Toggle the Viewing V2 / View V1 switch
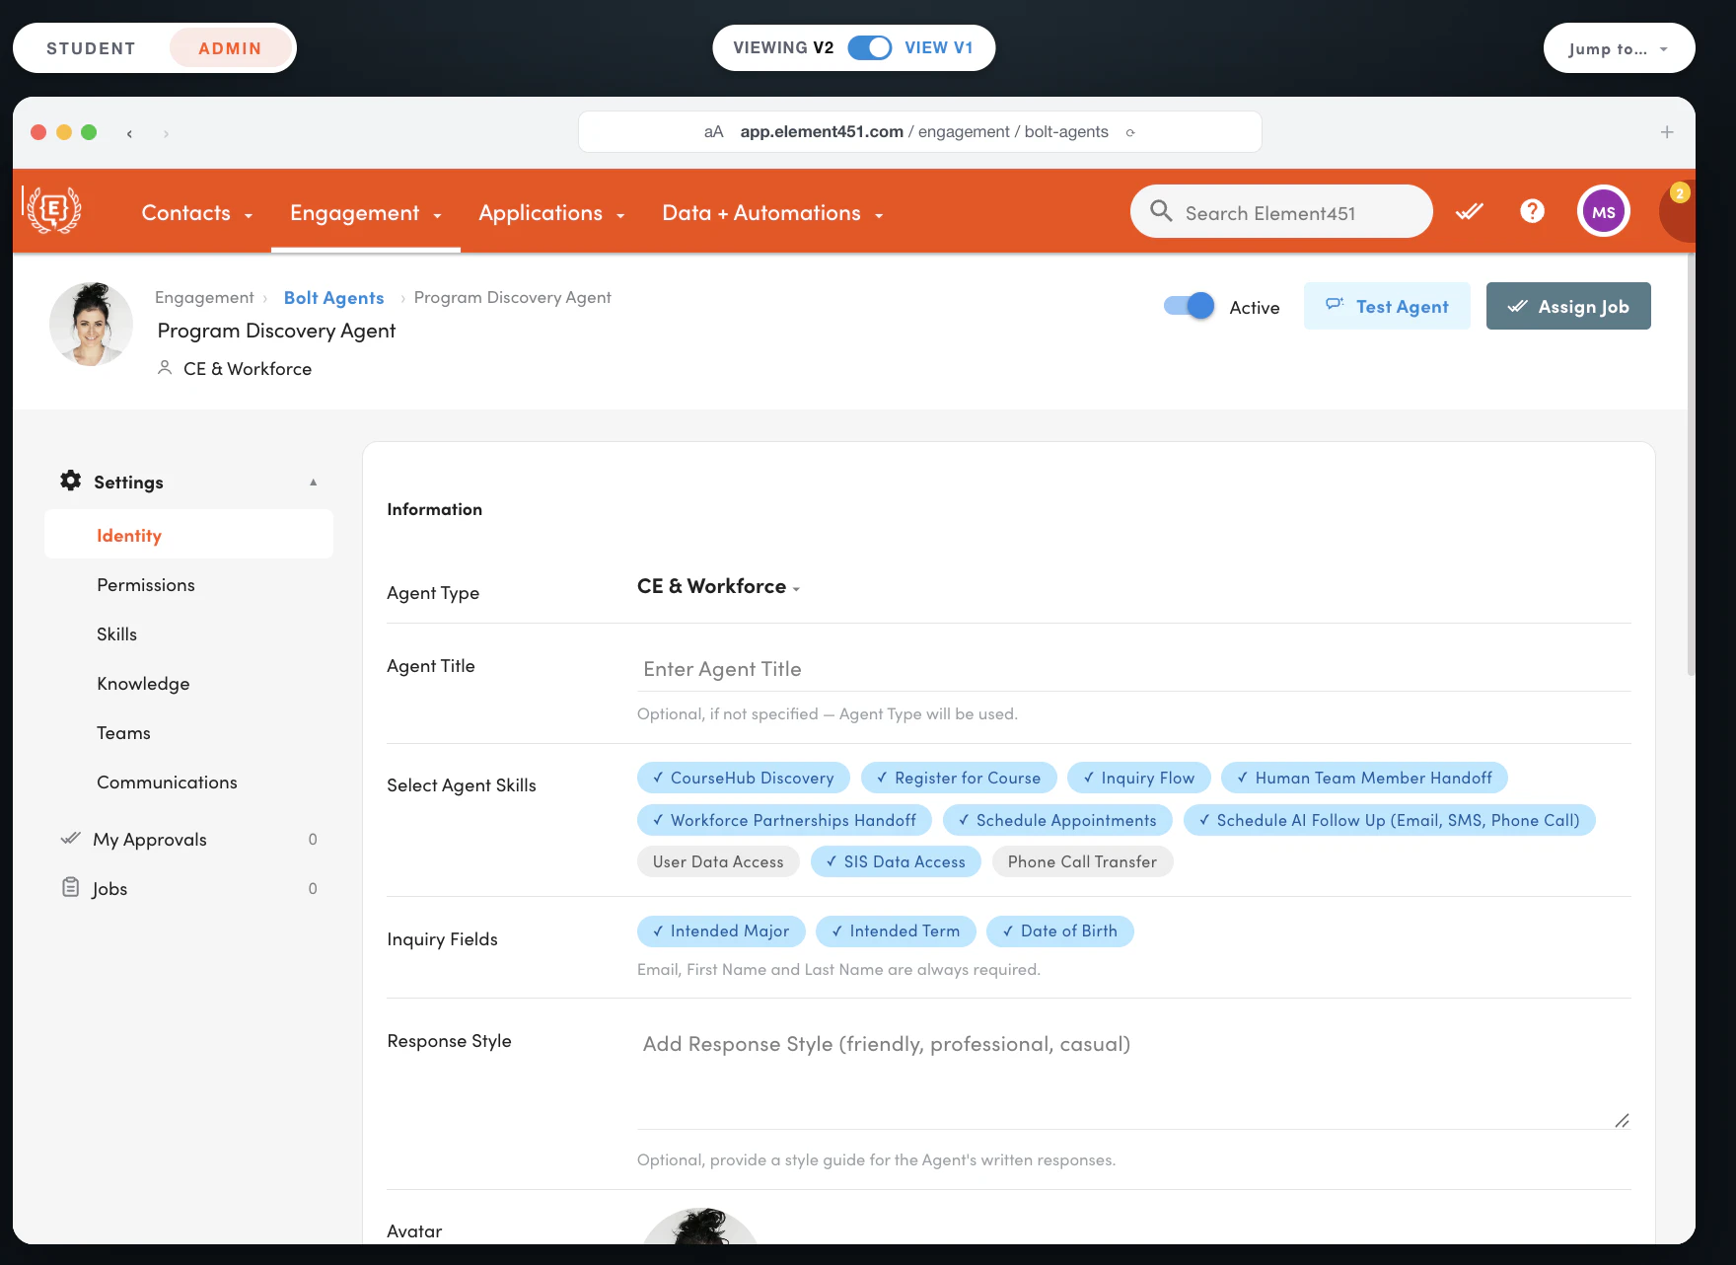This screenshot has width=1736, height=1265. pos(870,47)
